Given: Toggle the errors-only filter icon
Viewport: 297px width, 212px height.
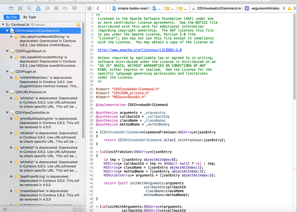Looking at the screenshot, I should click(x=80, y=209).
